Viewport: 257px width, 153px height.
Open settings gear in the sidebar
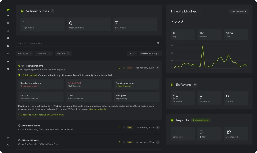tap(8, 138)
